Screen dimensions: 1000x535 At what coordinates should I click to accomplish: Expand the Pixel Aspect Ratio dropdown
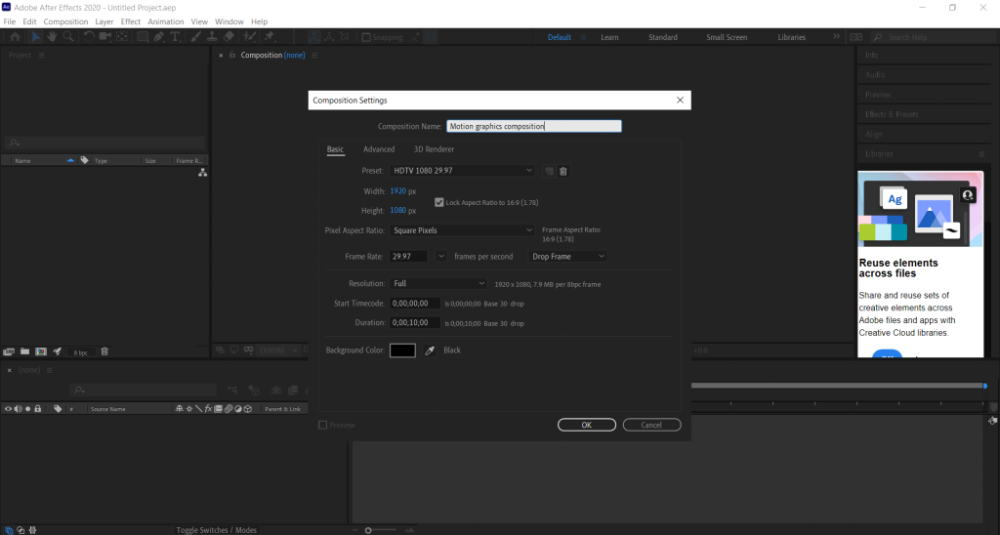[x=462, y=230]
